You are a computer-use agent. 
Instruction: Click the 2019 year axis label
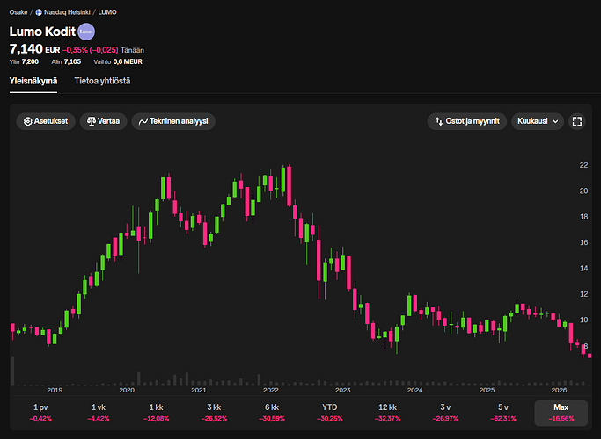point(55,390)
